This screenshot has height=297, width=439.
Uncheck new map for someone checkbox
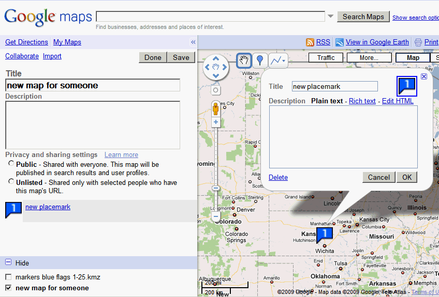[x=8, y=288]
